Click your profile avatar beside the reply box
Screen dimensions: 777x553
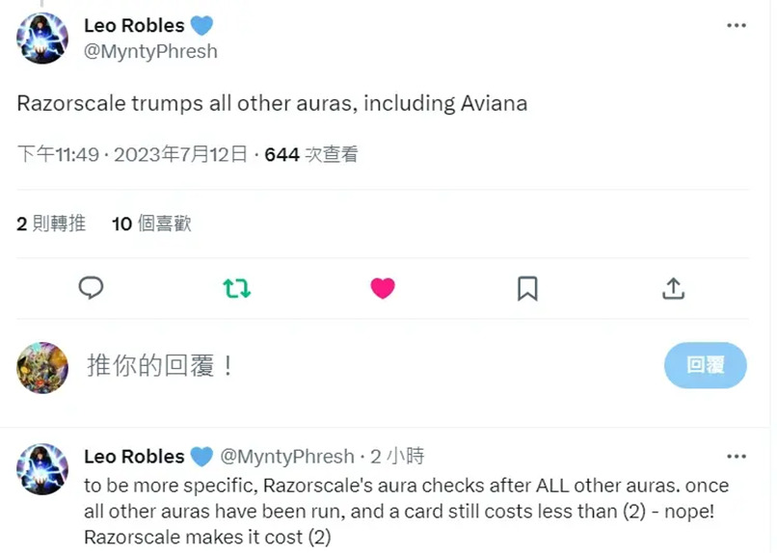[42, 367]
